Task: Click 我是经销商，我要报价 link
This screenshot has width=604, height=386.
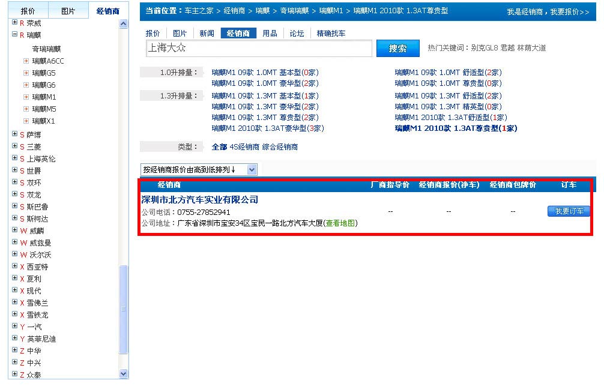Action: coord(548,12)
